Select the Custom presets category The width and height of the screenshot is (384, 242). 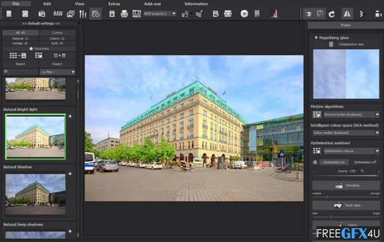pyautogui.click(x=57, y=32)
